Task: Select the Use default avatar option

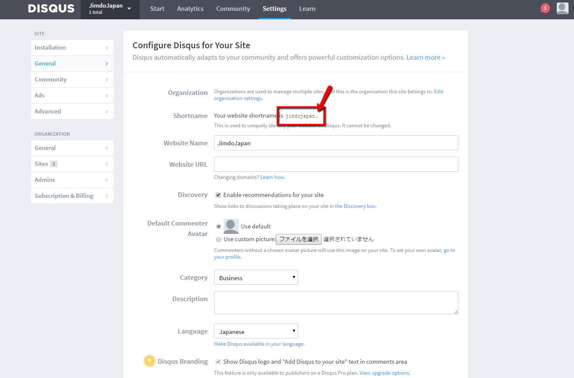Action: pyautogui.click(x=219, y=226)
